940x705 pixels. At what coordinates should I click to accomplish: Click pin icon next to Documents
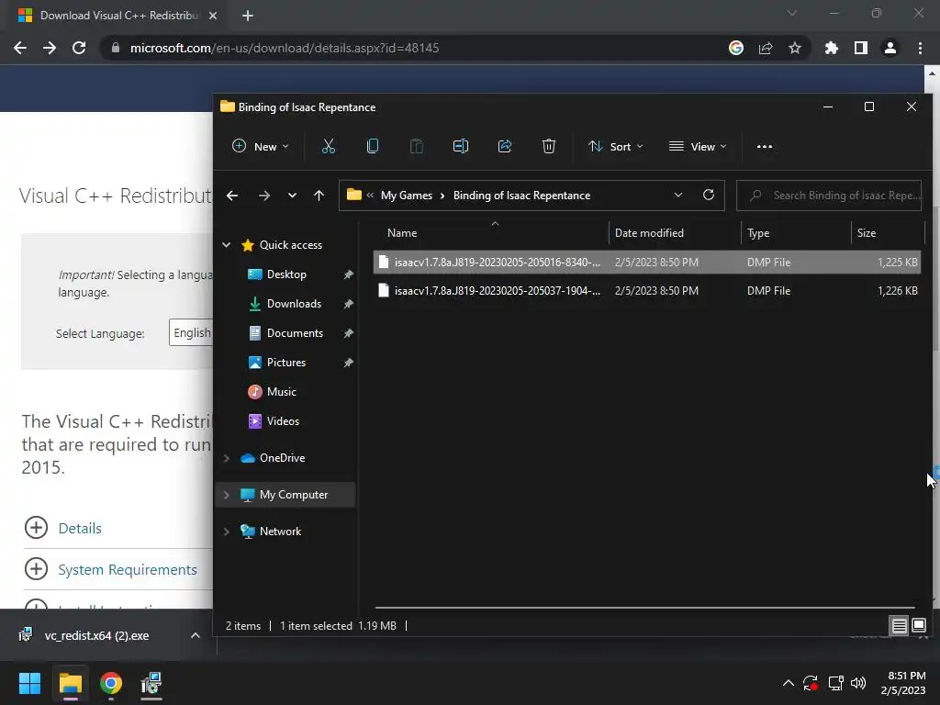tap(348, 333)
